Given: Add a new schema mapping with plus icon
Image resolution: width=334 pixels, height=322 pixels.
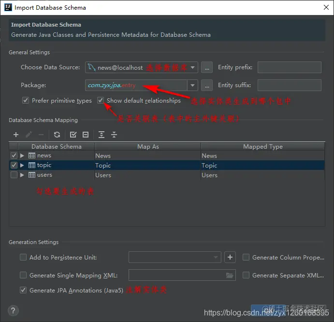Looking at the screenshot, I should [x=16, y=135].
